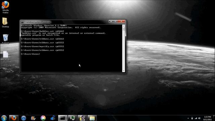Click the cmd vertical scrollbar thumb
The height and width of the screenshot is (121, 215).
pyautogui.click(x=124, y=29)
